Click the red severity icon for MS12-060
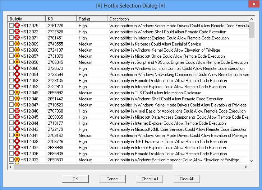The height and width of the screenshot is (190, 262). click(17, 68)
